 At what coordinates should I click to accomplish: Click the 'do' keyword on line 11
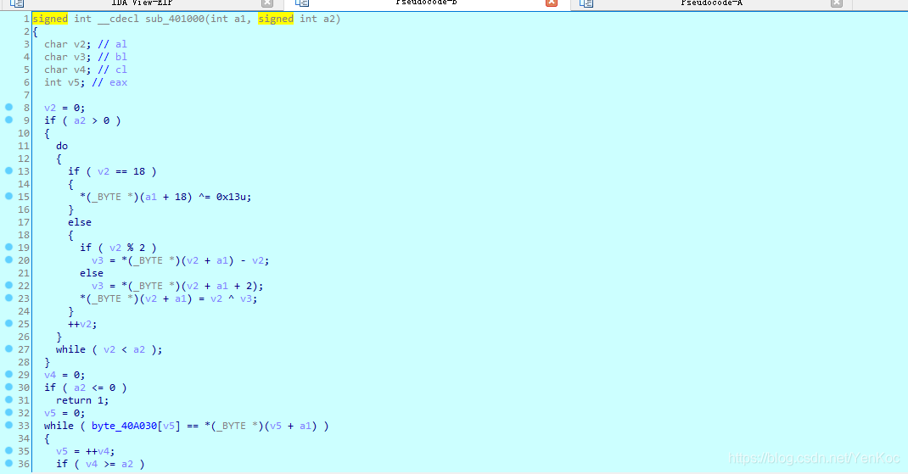coord(62,146)
